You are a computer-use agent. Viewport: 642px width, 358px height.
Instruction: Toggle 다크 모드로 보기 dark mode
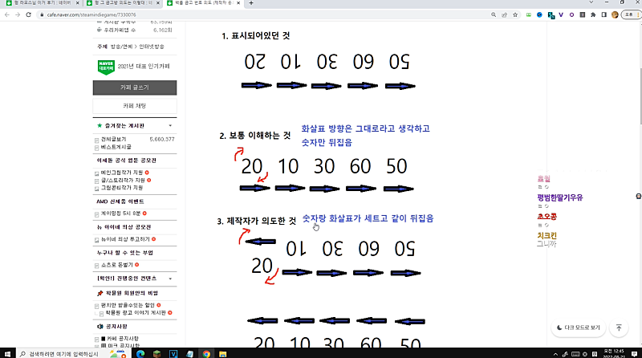coord(578,327)
